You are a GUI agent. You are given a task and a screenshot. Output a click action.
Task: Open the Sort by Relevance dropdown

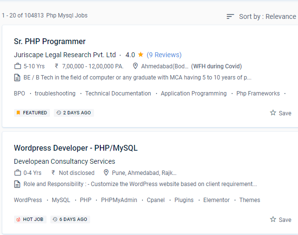click(x=267, y=16)
